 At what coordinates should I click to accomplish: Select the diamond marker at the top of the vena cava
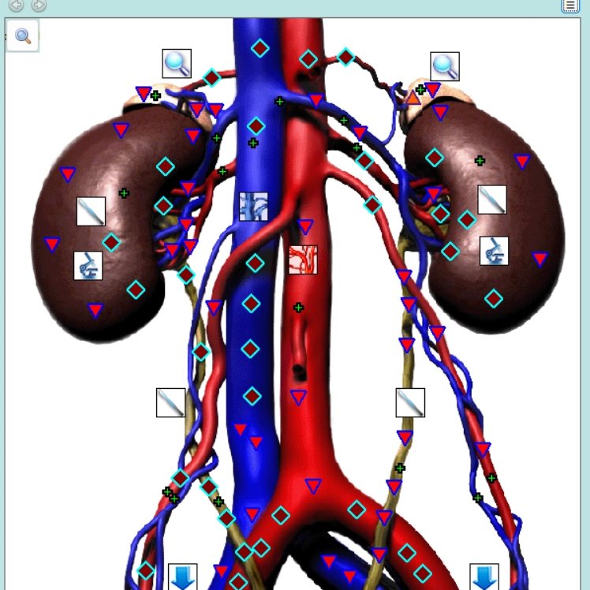260,48
